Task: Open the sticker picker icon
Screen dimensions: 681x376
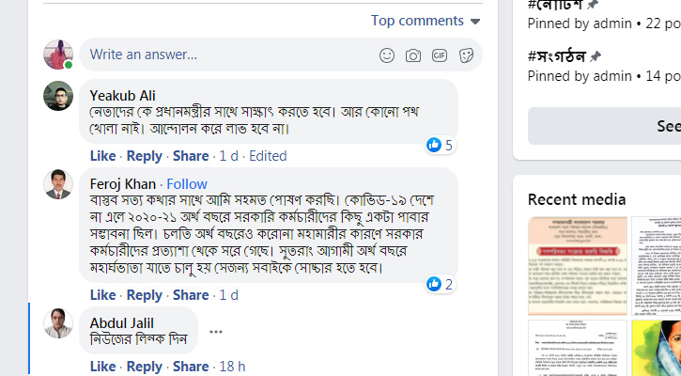Action: (x=466, y=55)
